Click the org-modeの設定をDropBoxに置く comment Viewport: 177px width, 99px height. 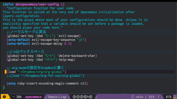(35, 68)
